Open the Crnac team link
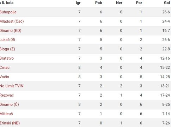The image size is (171, 127). coord(5,67)
